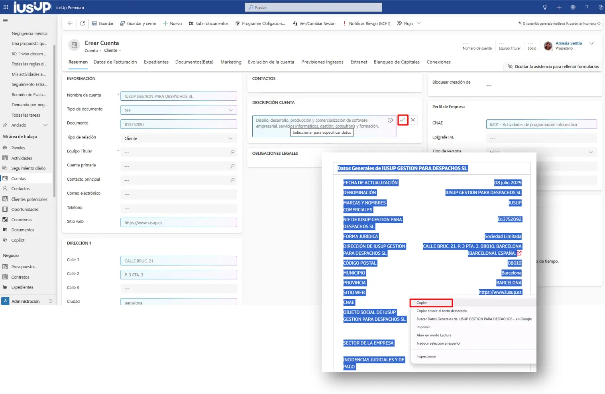Hide the form fill assistance
The width and height of the screenshot is (605, 394).
[553, 66]
